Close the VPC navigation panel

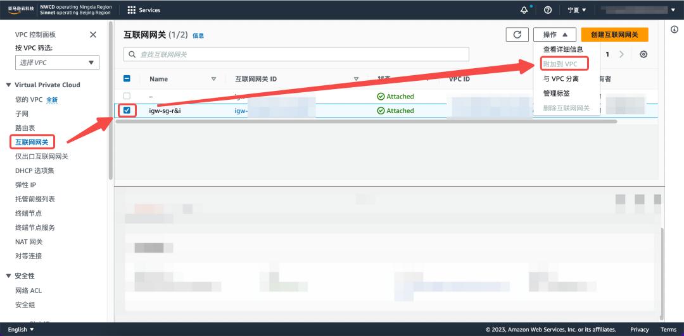point(93,35)
